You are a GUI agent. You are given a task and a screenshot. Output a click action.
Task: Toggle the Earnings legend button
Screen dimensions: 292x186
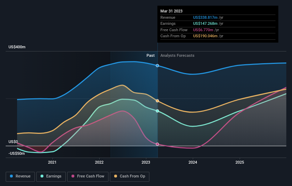point(51,176)
